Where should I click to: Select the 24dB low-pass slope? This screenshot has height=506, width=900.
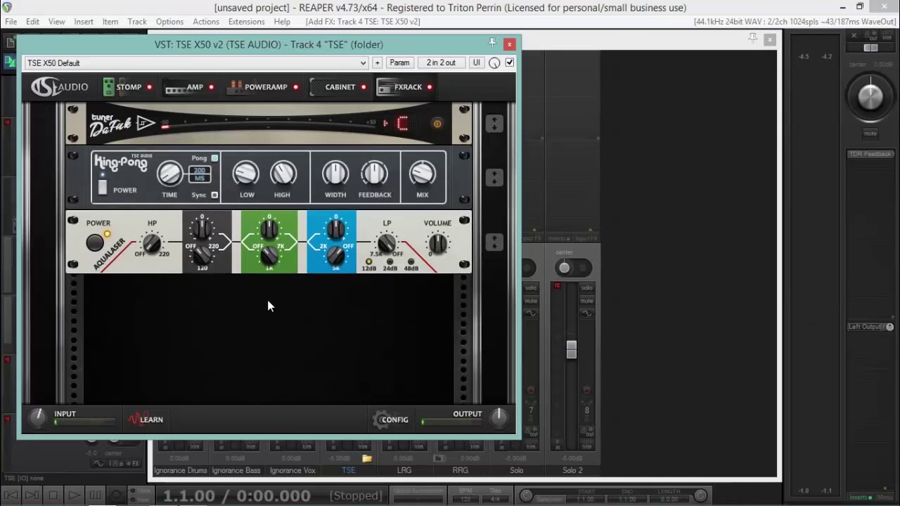(390, 262)
